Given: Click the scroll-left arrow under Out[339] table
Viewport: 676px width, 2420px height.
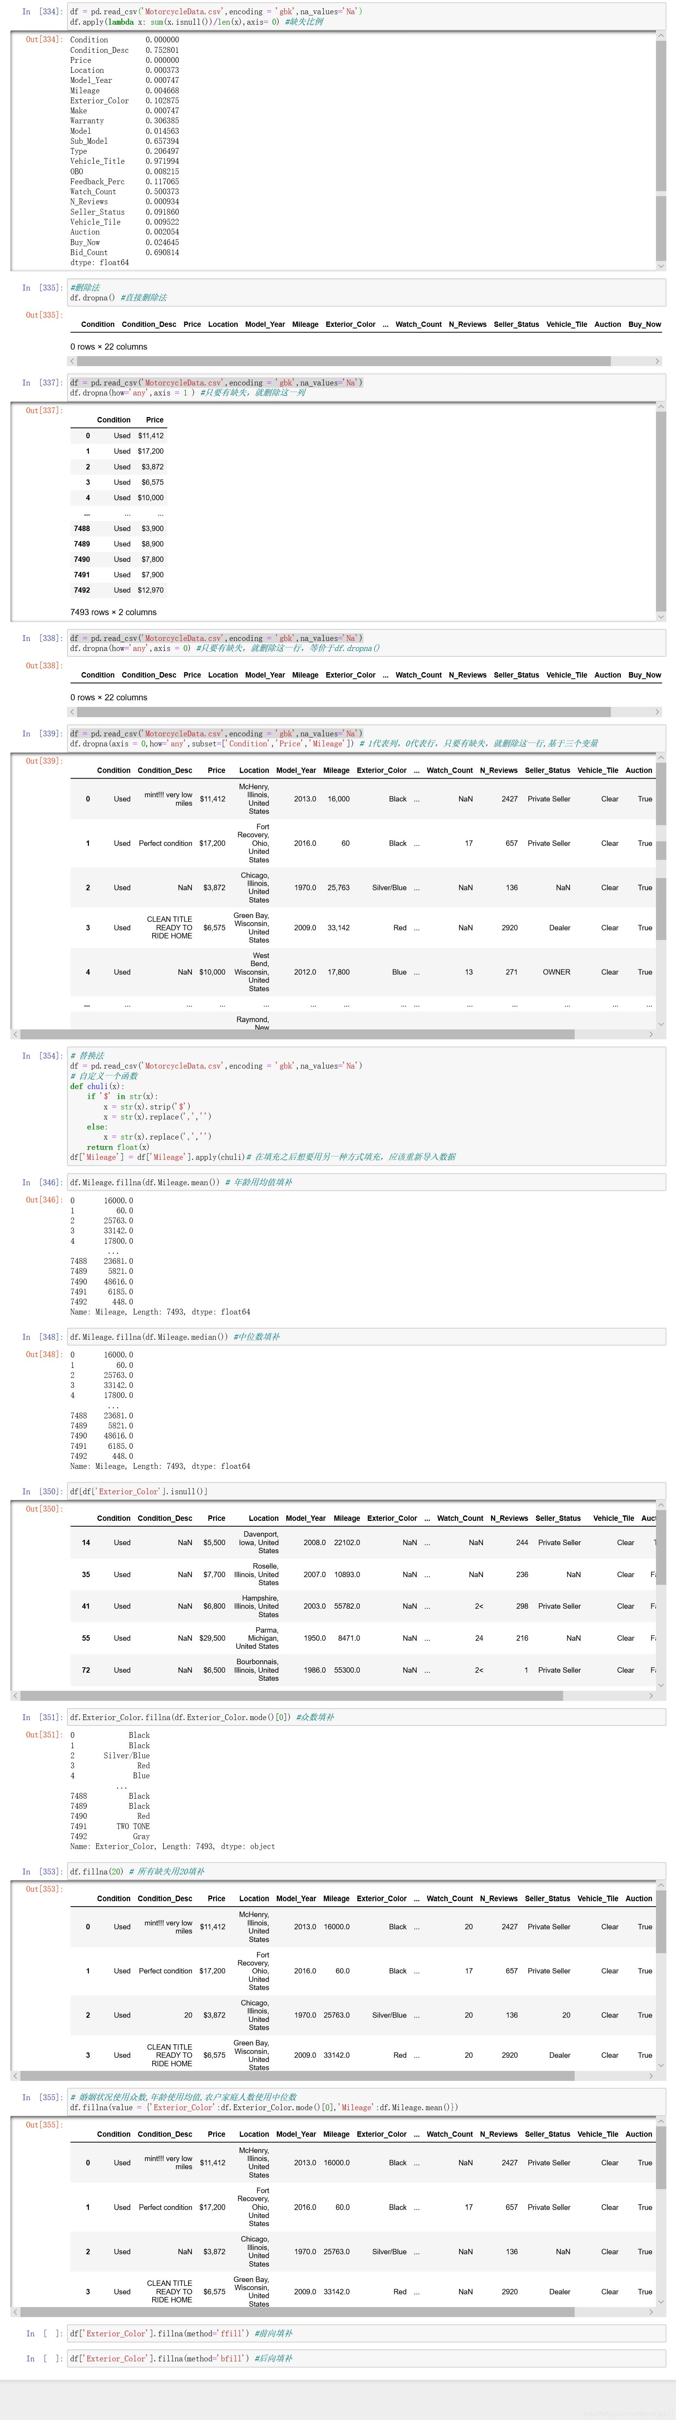Looking at the screenshot, I should pyautogui.click(x=15, y=1034).
